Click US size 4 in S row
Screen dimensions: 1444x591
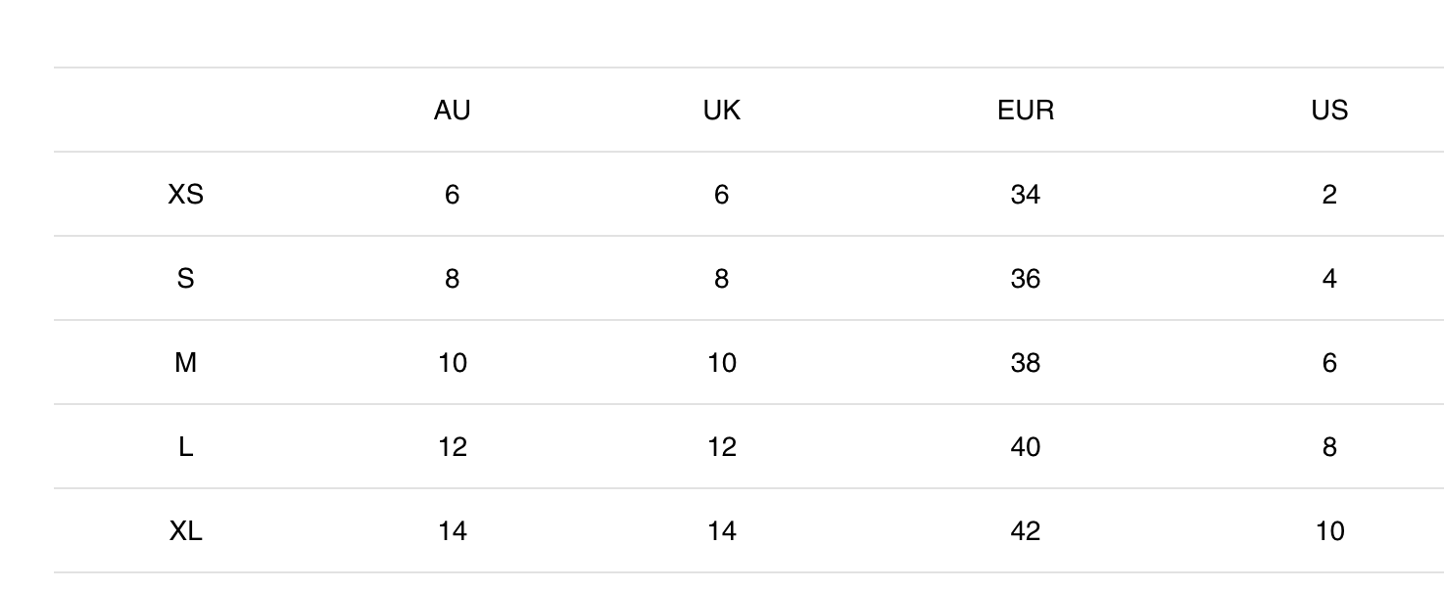click(1329, 279)
